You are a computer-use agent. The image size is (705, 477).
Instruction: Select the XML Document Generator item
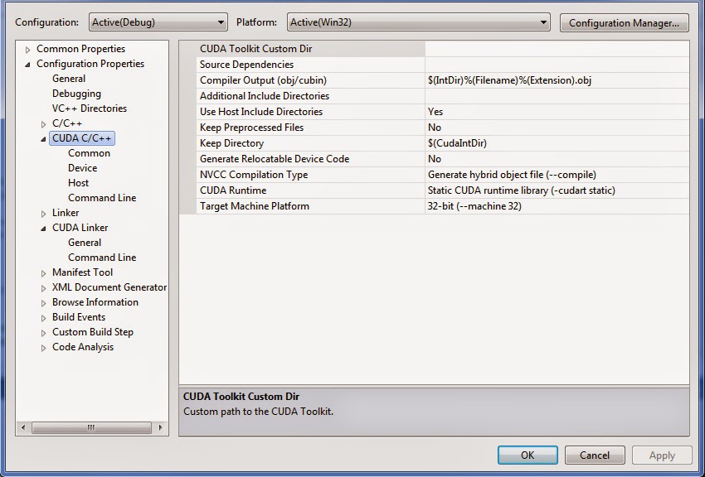(x=109, y=287)
